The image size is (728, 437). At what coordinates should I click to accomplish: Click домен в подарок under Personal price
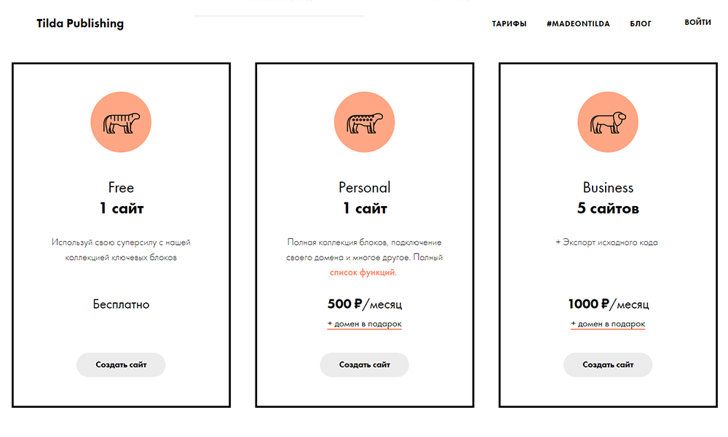coord(364,324)
